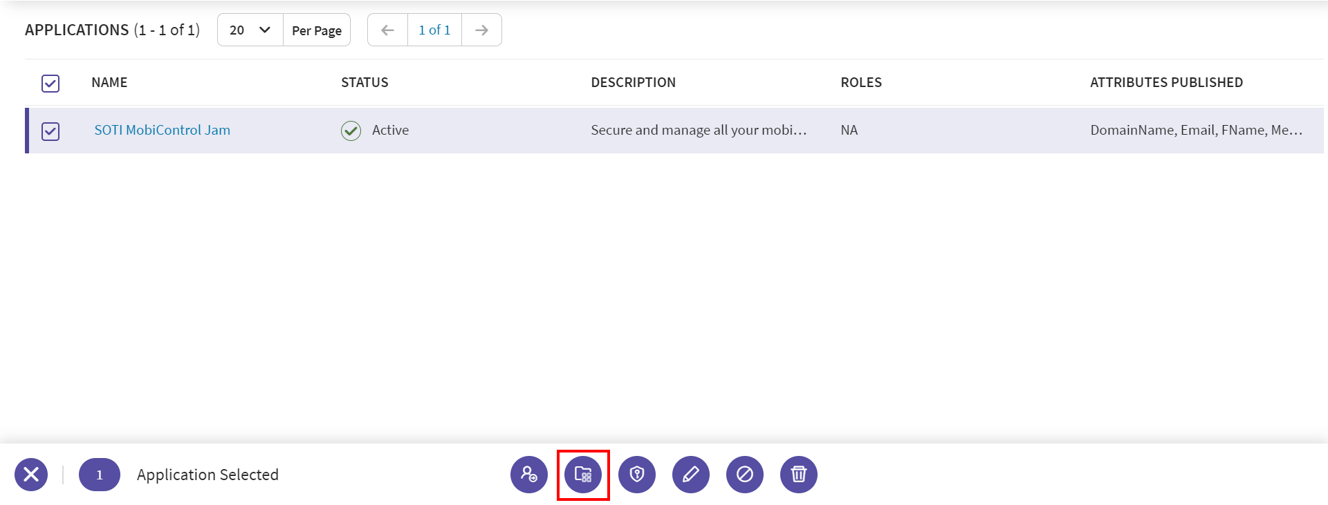Image resolution: width=1328 pixels, height=505 pixels.
Task: Click the NAME column header
Action: [109, 82]
